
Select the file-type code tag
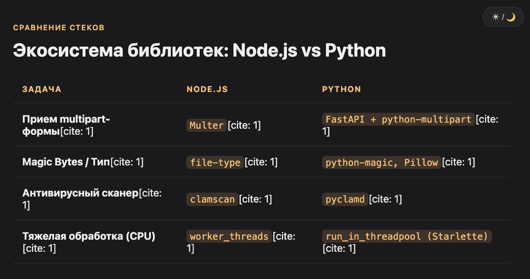pos(215,162)
